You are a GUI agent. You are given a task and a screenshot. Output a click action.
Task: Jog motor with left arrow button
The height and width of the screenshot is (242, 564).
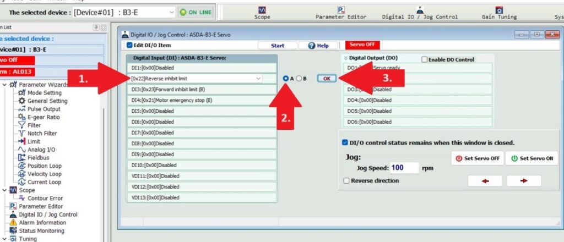484,181
